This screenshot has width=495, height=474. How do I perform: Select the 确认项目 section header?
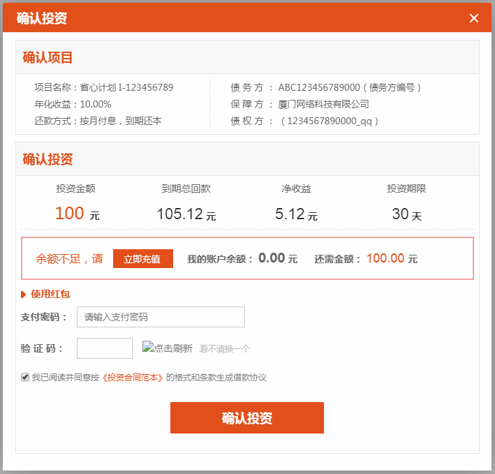coord(47,57)
